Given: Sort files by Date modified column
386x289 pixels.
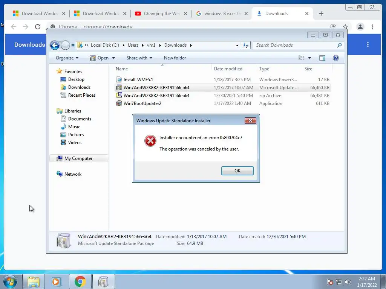Looking at the screenshot, I should pyautogui.click(x=234, y=69).
